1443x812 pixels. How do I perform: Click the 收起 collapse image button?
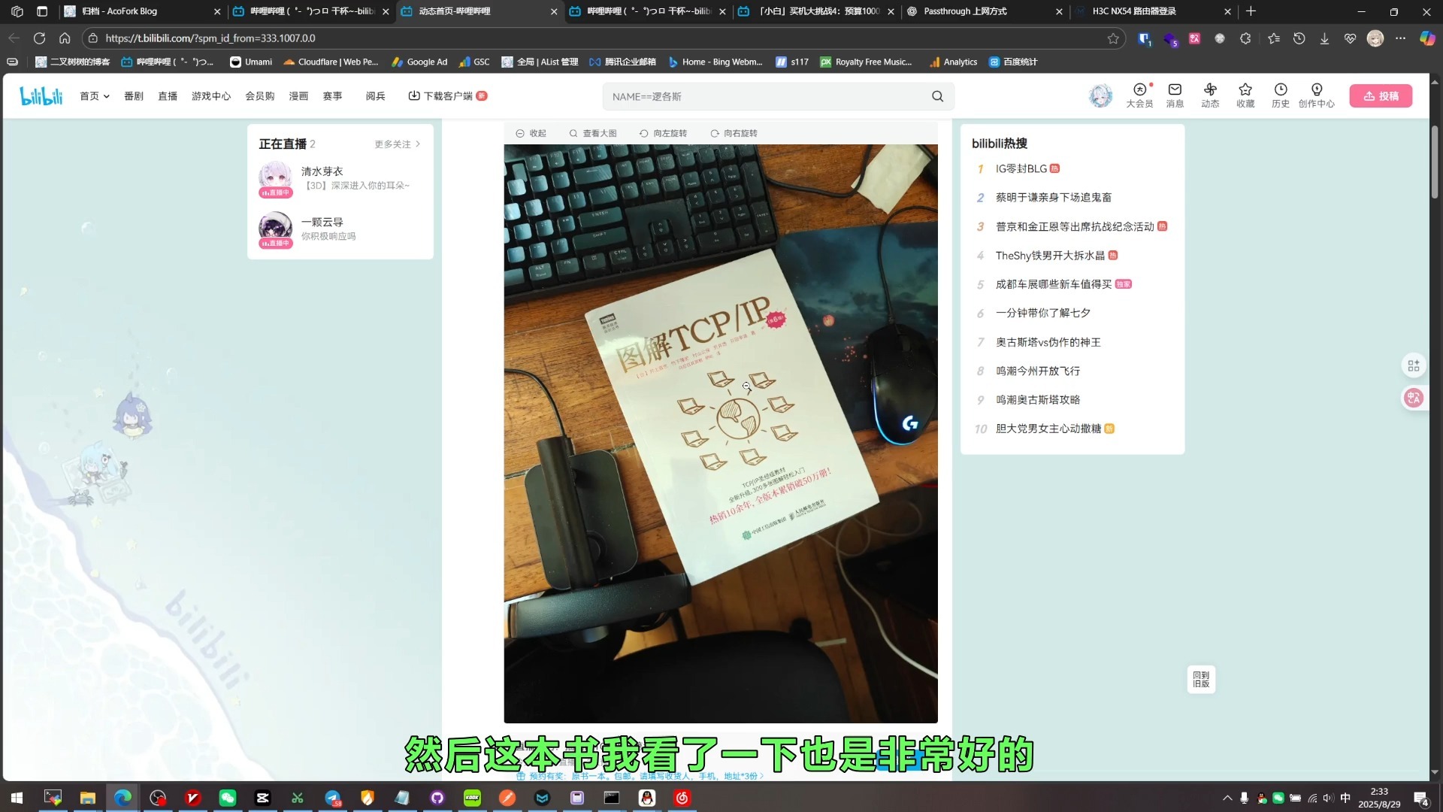531,133
